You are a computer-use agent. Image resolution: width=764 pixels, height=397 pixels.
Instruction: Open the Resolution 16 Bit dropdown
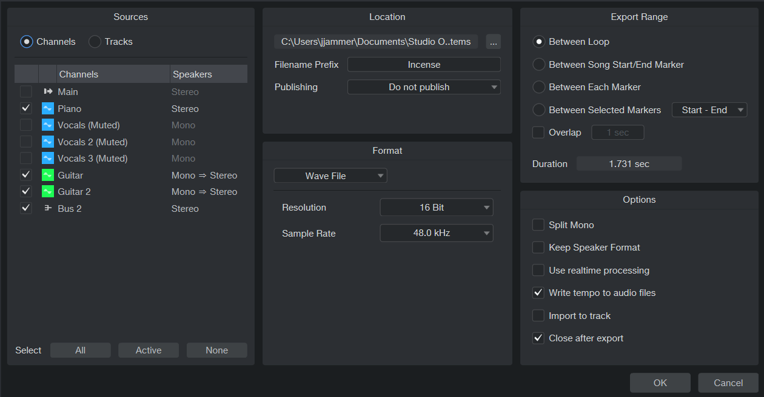[437, 208]
